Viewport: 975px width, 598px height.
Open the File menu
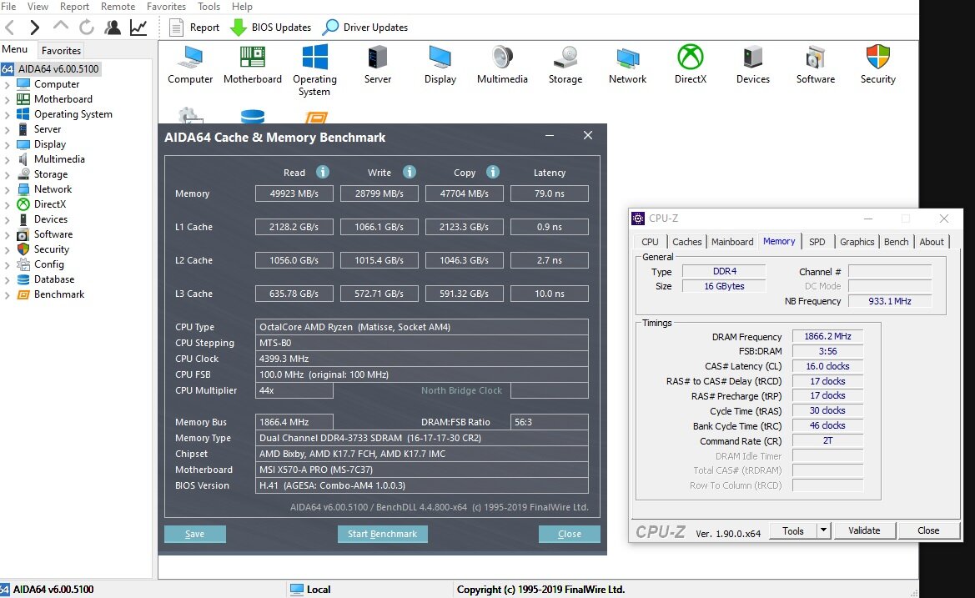pyautogui.click(x=8, y=6)
